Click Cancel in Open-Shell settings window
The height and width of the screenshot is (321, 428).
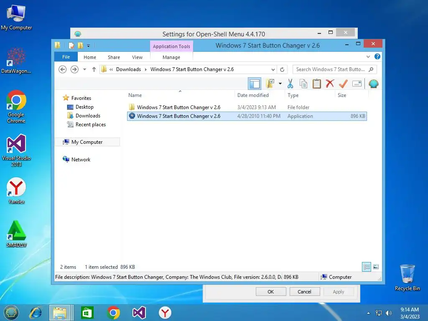[304, 292]
